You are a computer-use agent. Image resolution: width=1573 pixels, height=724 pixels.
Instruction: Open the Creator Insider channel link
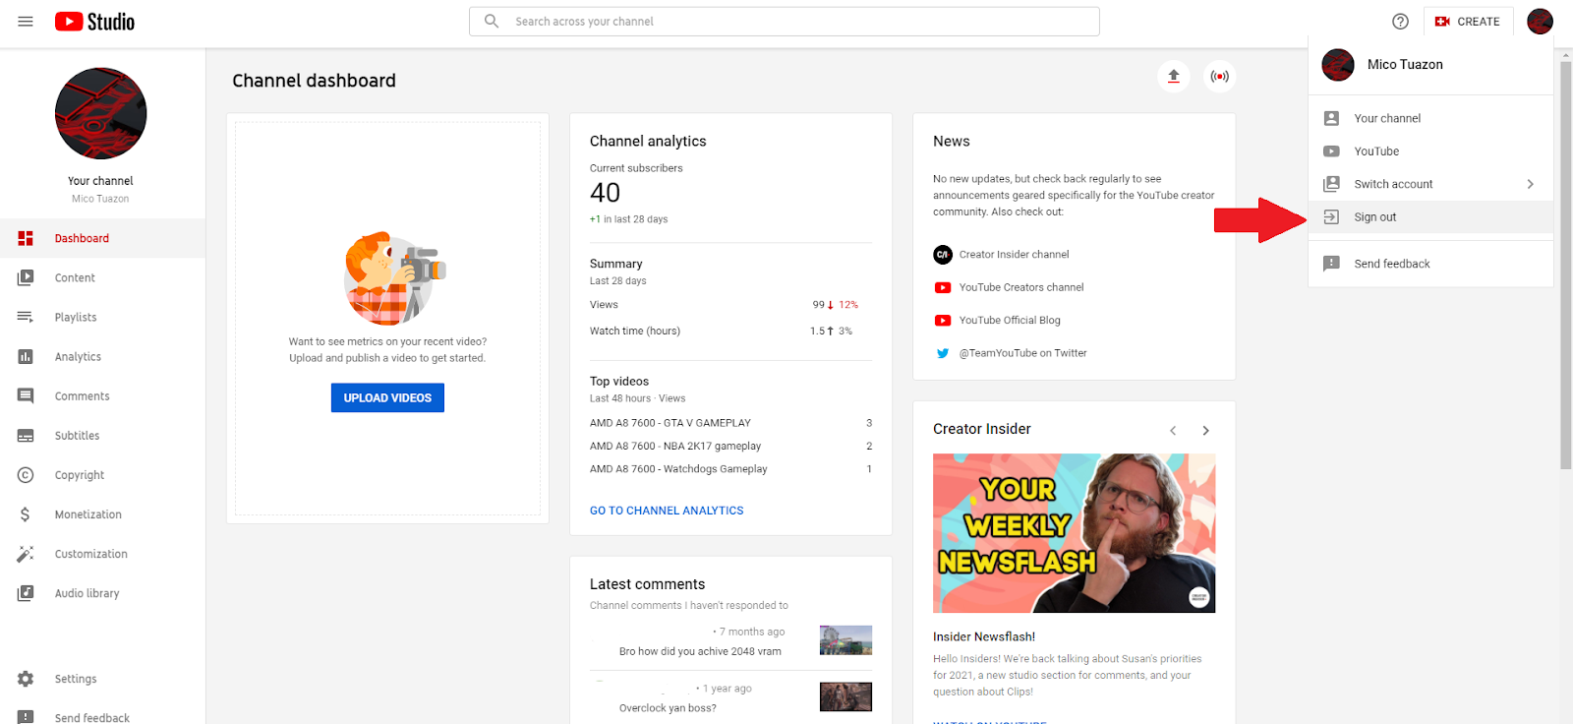tap(1014, 255)
